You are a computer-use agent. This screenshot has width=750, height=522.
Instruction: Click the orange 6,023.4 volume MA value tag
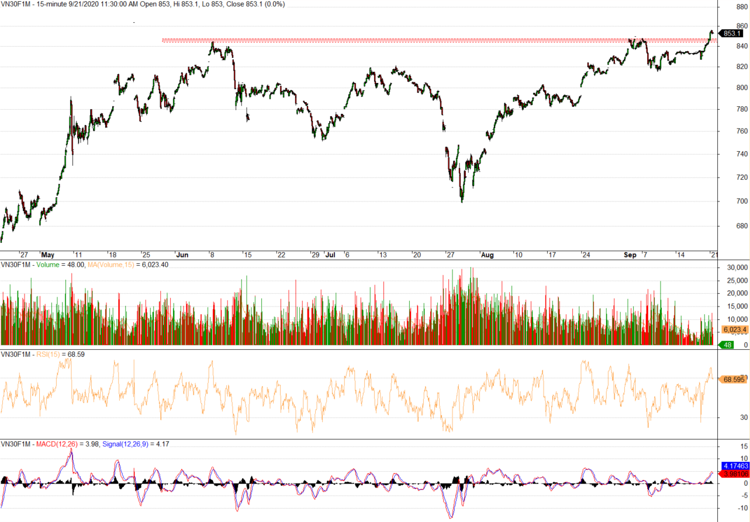coord(734,330)
